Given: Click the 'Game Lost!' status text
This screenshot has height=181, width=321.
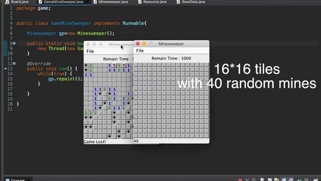Looking at the screenshot, I should (x=95, y=142).
